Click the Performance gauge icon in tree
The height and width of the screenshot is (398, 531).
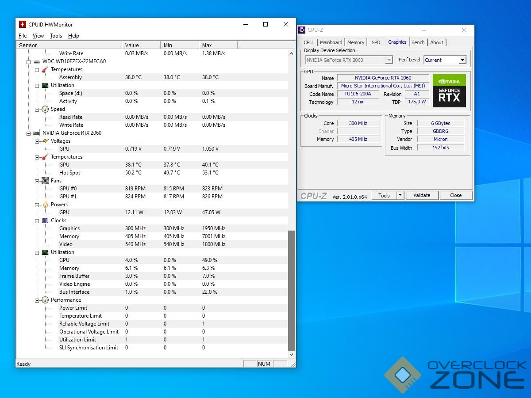45,300
